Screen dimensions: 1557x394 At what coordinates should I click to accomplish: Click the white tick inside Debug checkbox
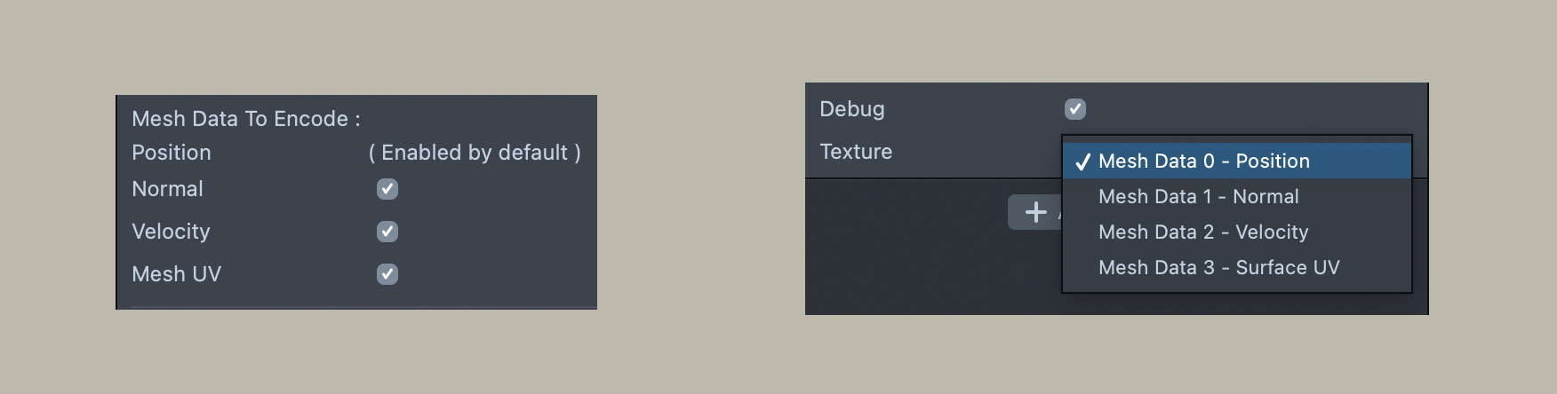pyautogui.click(x=1075, y=109)
